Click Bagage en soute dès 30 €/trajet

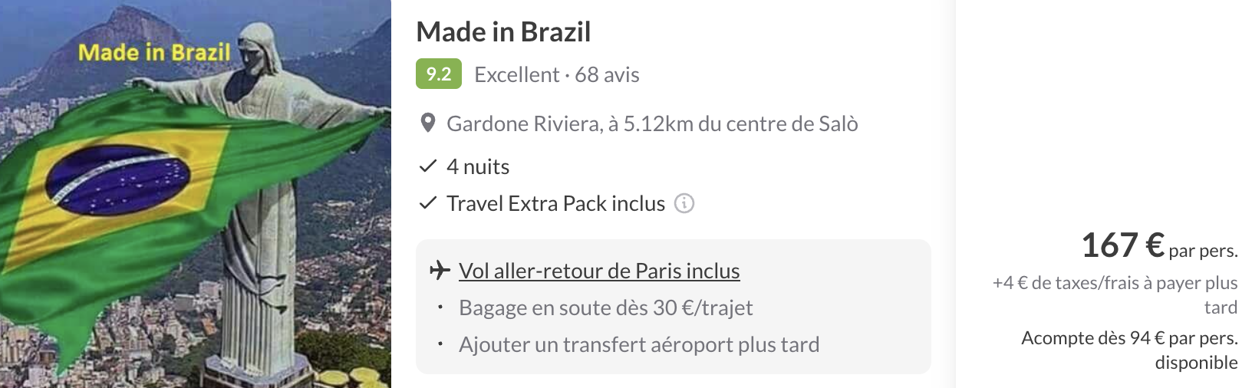(605, 307)
